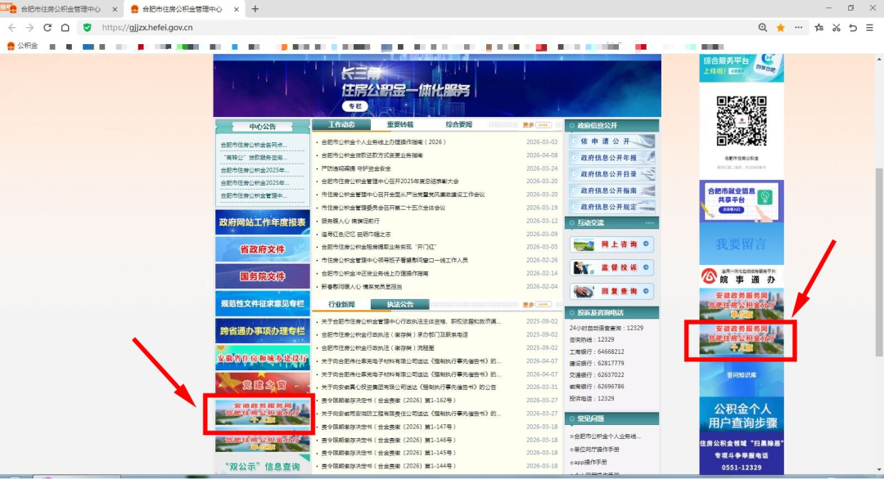This screenshot has height=479, width=884.
Task: Select the 综合要闻 tab
Action: [458, 125]
